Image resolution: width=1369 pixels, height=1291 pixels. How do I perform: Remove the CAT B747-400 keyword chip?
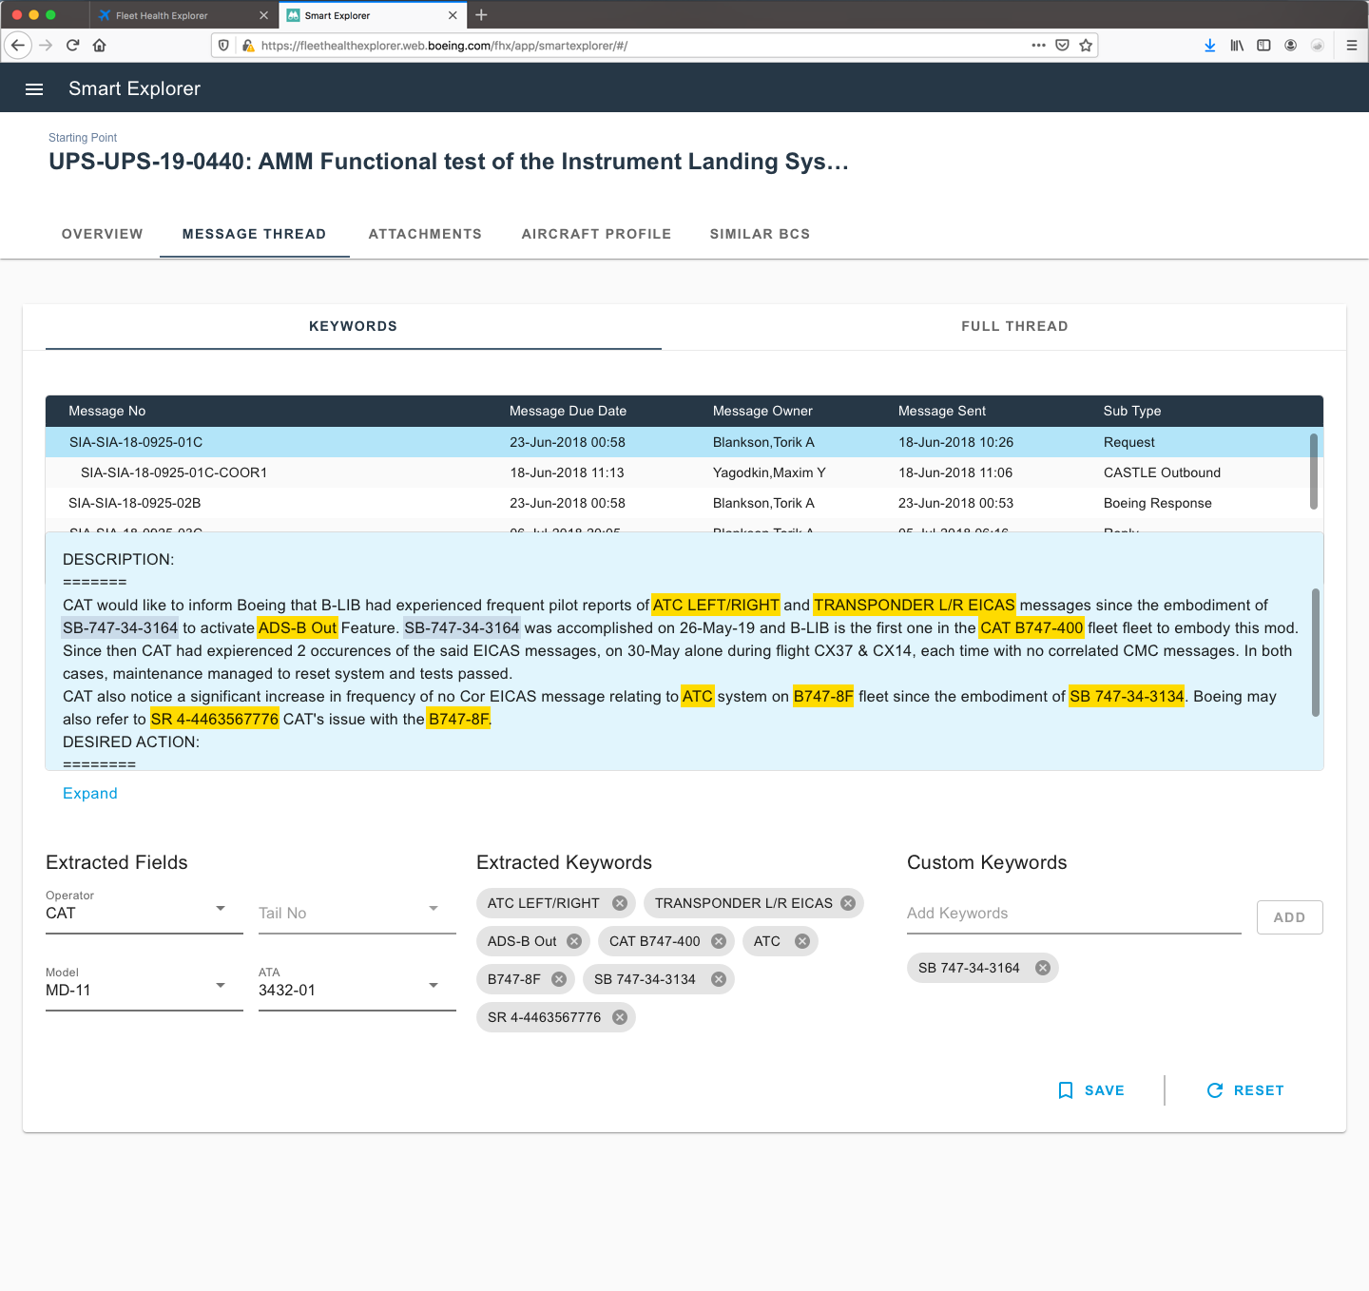coord(719,941)
